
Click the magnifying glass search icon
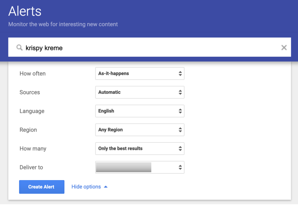point(19,48)
